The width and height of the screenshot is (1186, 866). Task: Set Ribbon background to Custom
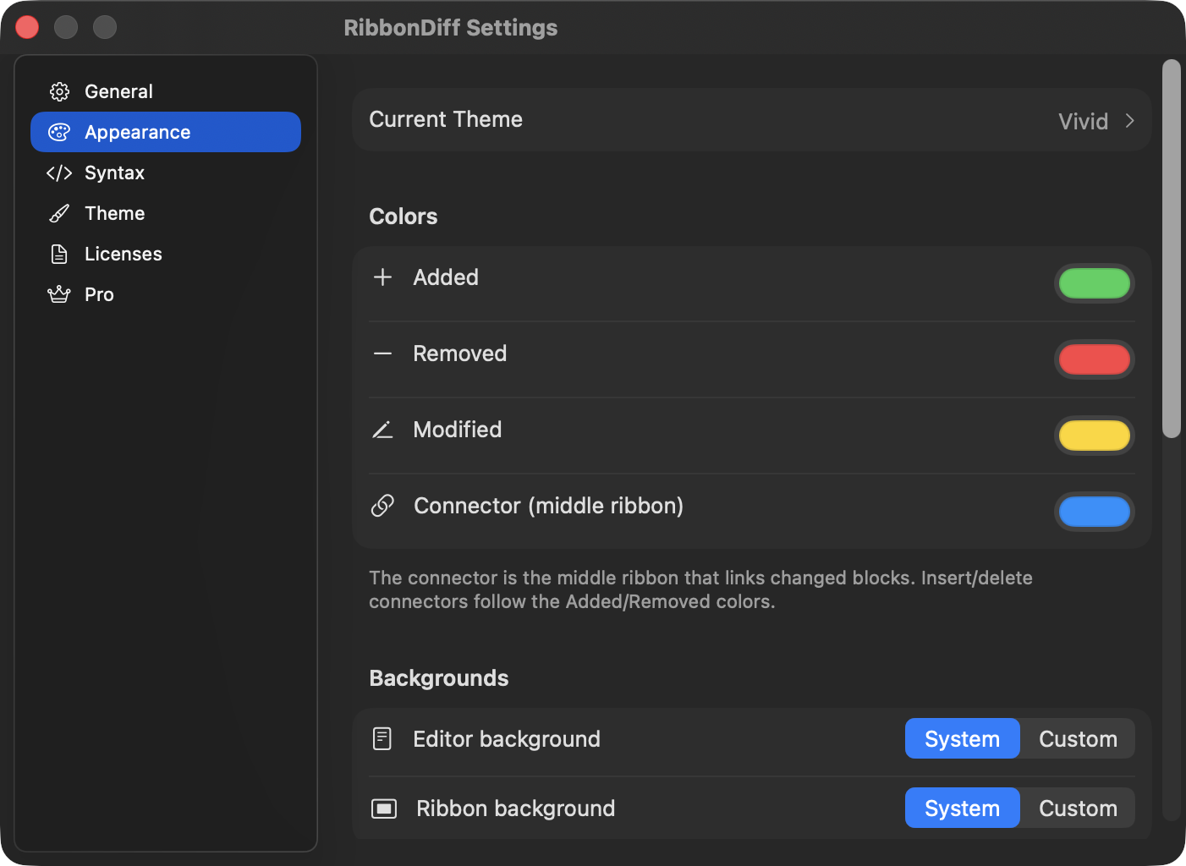1078,808
